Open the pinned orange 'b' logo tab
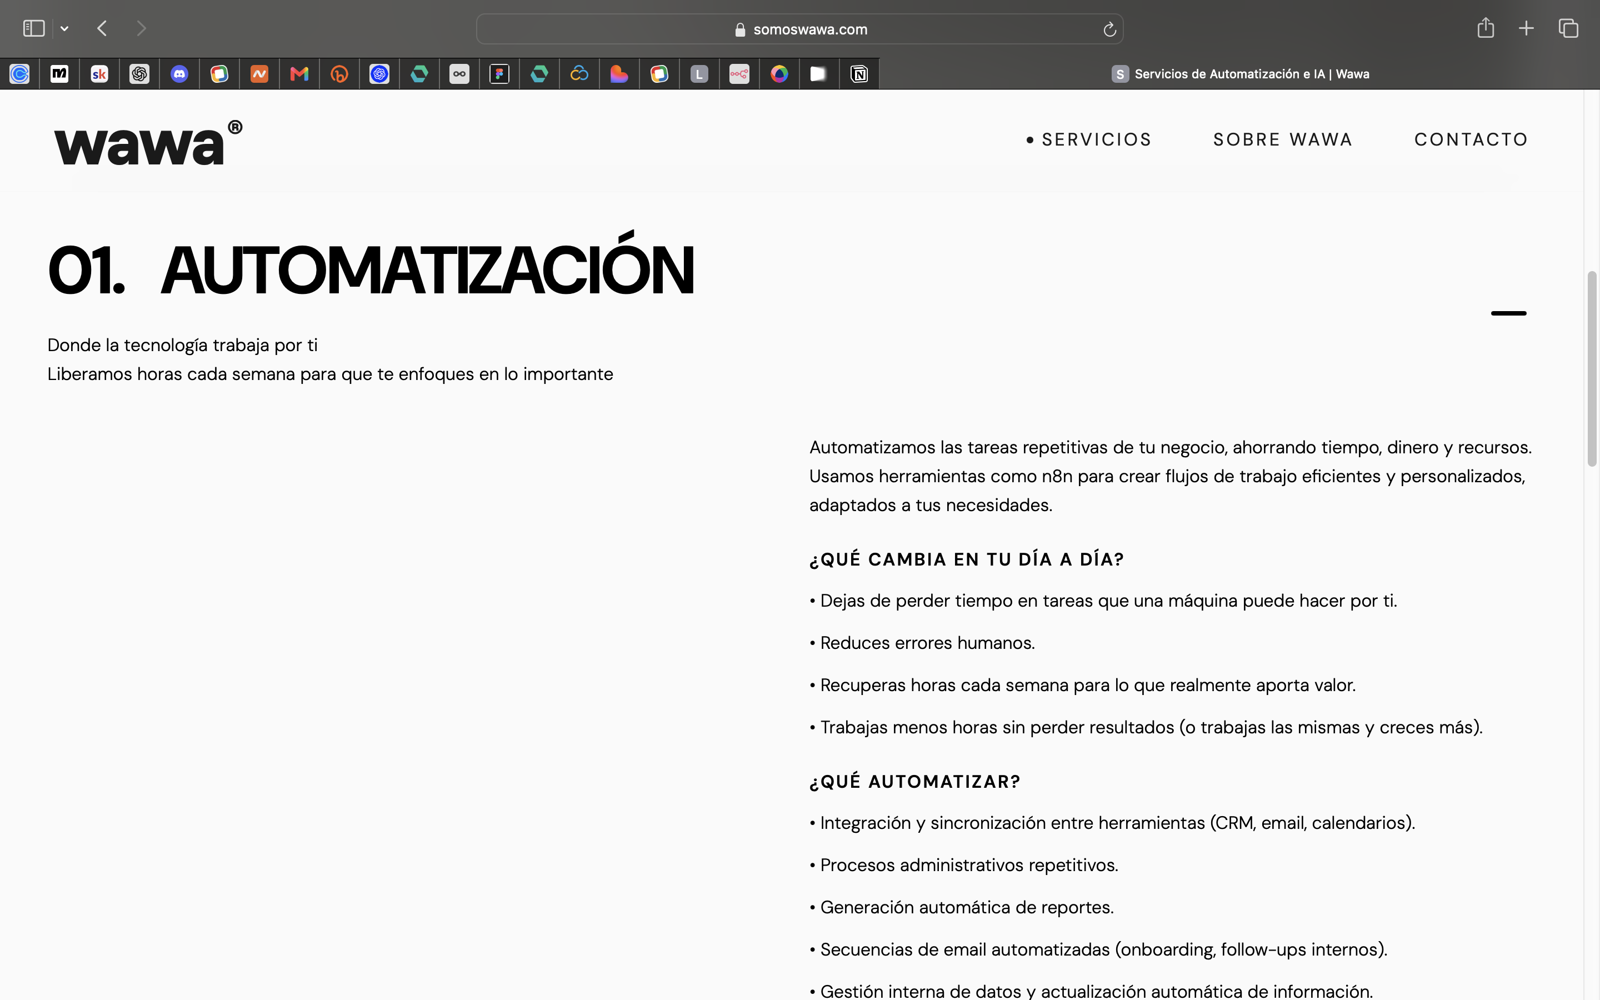The width and height of the screenshot is (1600, 1000). pyautogui.click(x=339, y=74)
